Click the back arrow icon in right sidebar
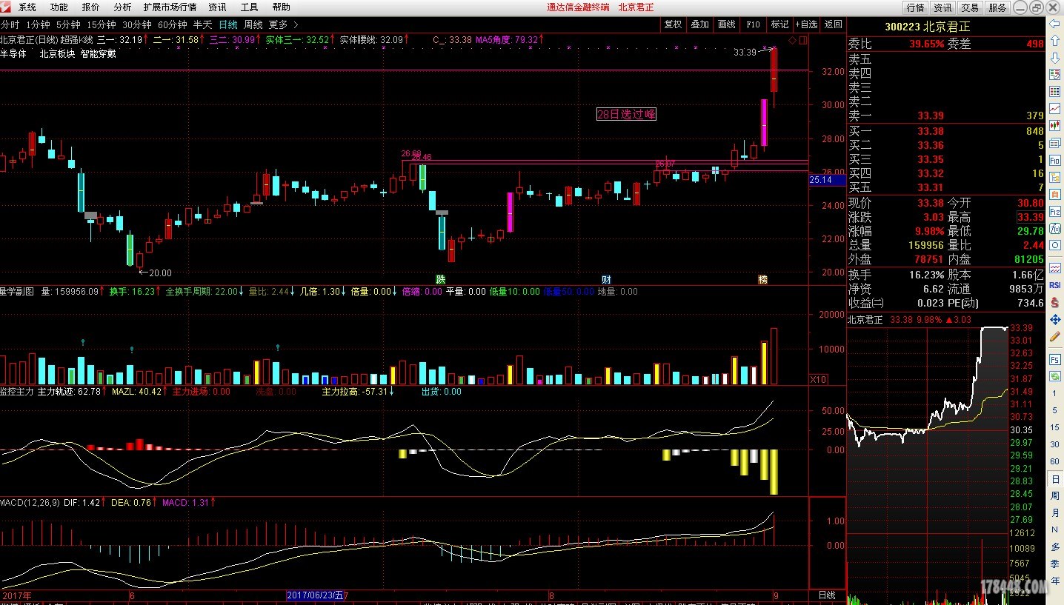 1055,24
